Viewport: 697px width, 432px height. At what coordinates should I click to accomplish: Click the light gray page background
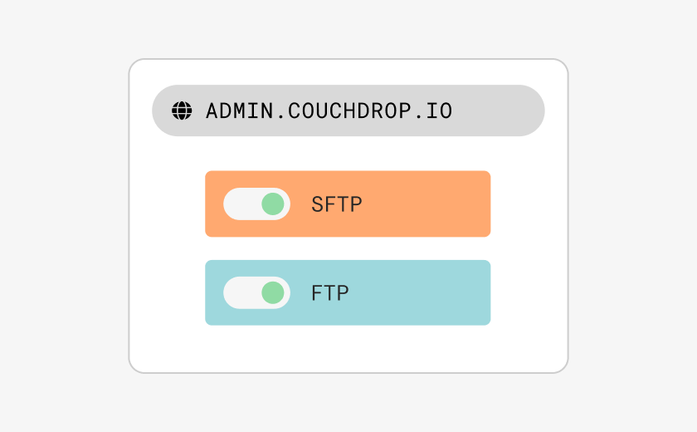click(631, 216)
